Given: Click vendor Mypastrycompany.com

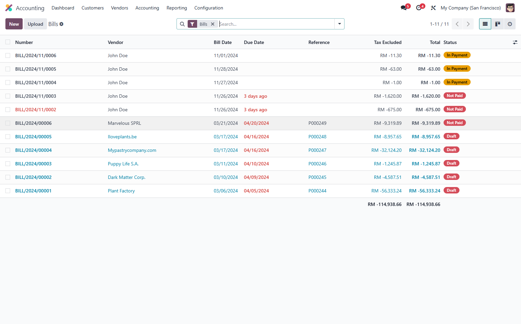Looking at the screenshot, I should [132, 150].
